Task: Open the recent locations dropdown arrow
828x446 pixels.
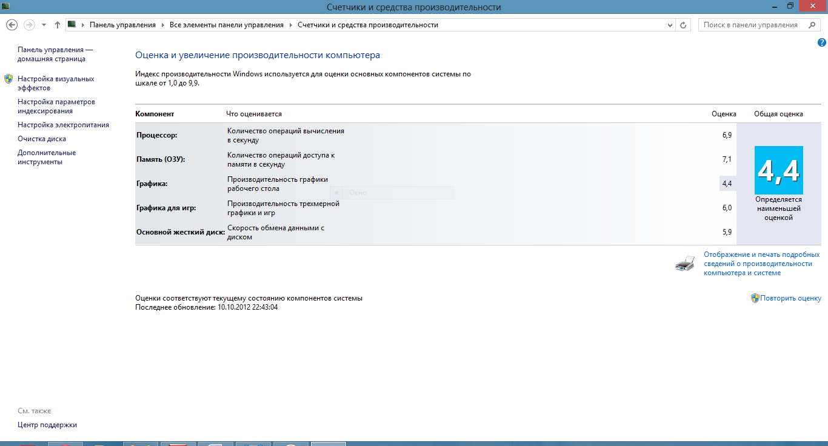Action: (x=44, y=25)
